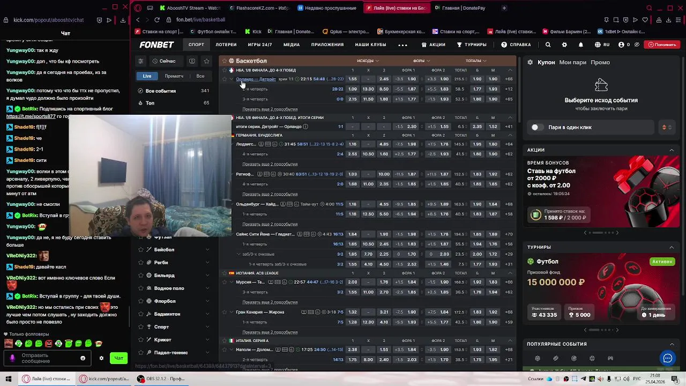Open the МЕДИА menu
Screen dimensions: 686x386
pyautogui.click(x=292, y=45)
